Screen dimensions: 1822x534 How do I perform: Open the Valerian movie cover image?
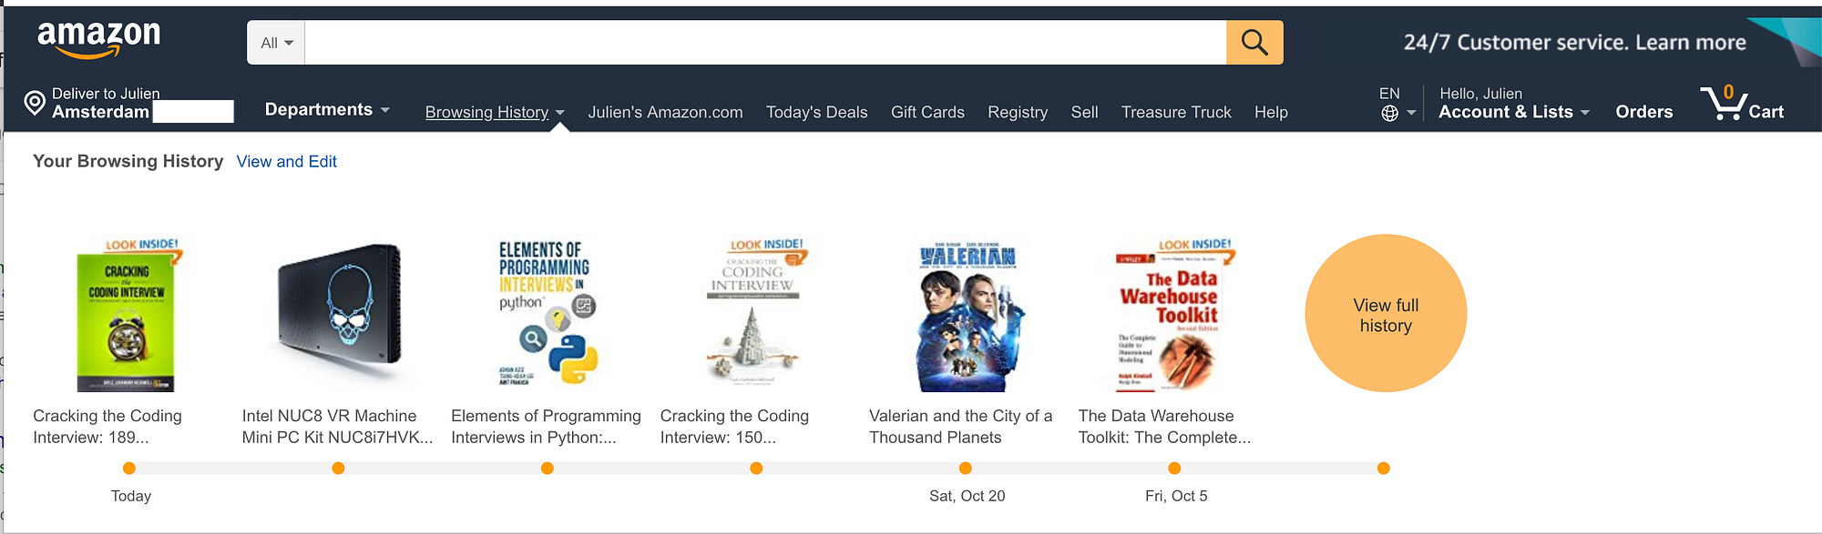pos(966,316)
